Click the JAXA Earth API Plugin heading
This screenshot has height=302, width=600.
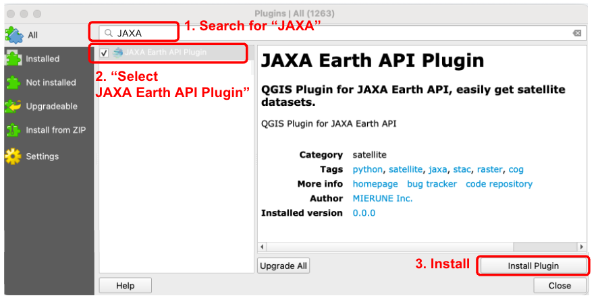click(x=373, y=61)
